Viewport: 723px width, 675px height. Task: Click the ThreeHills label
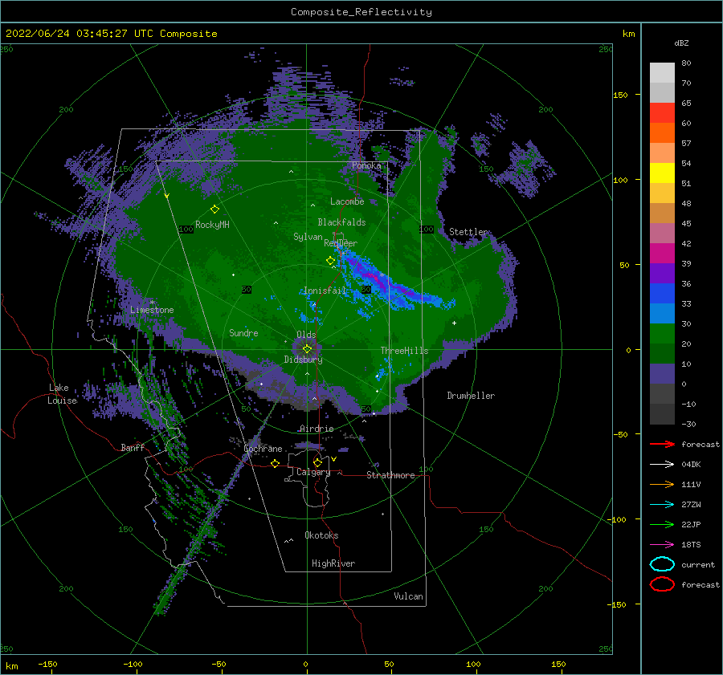(404, 351)
